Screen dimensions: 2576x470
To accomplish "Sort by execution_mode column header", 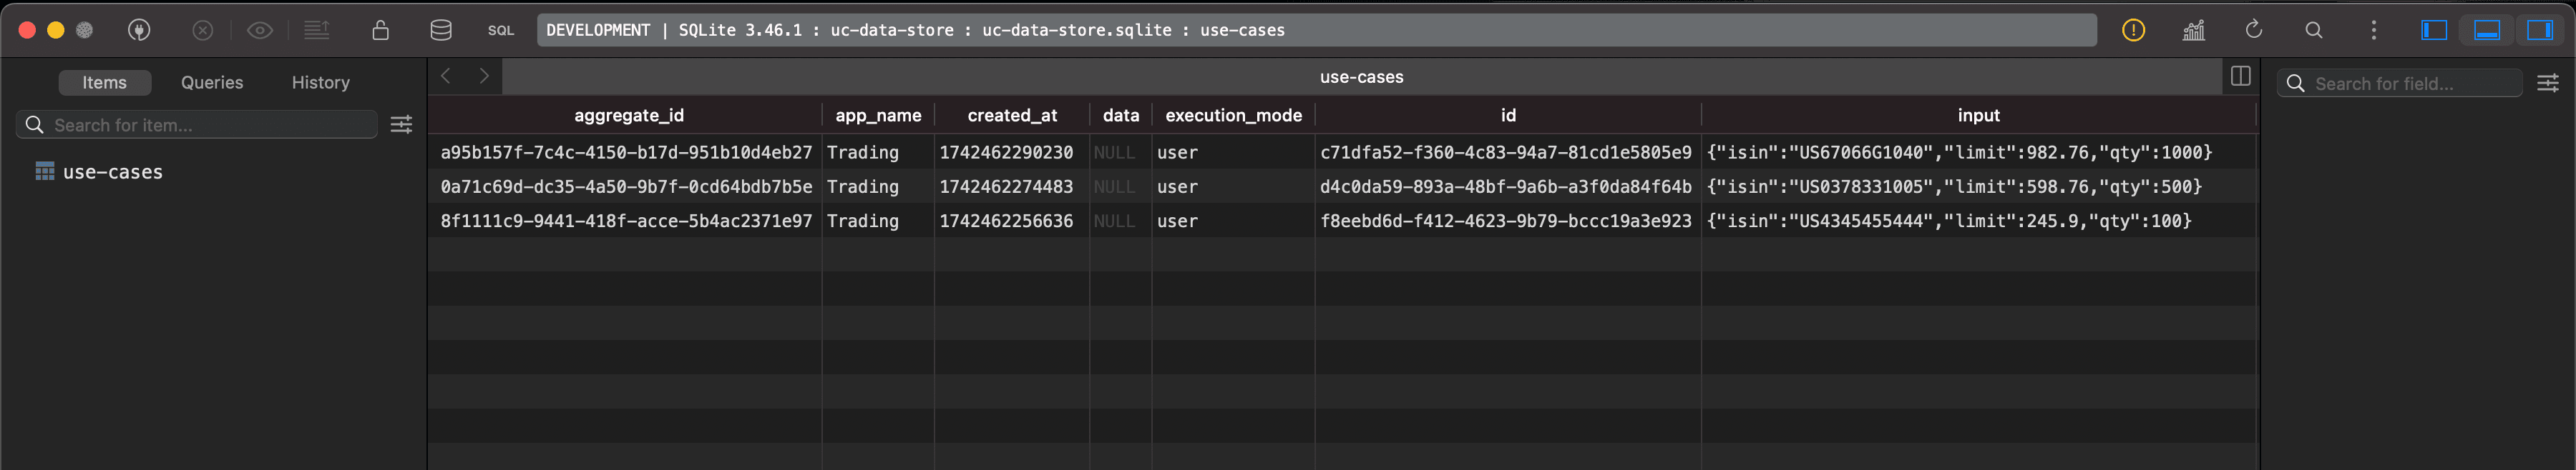I will point(1234,116).
